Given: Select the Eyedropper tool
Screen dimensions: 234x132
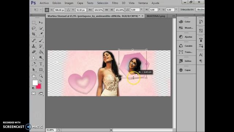Looking at the screenshot, I should pos(41,34).
